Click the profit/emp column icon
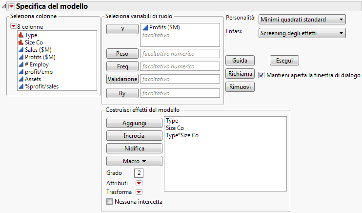362x213 pixels. click(20, 72)
